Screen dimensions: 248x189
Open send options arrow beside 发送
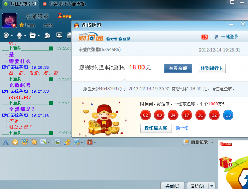pyautogui.click(x=212, y=186)
